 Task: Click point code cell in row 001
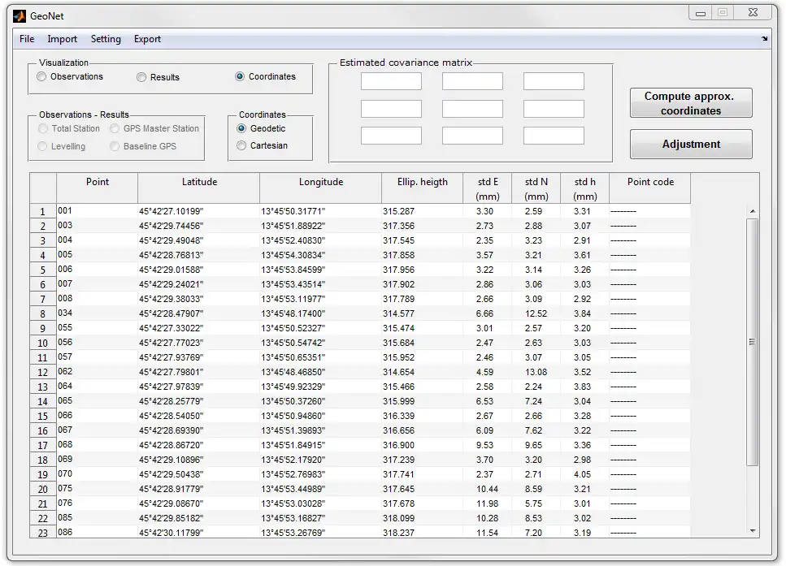(650, 211)
